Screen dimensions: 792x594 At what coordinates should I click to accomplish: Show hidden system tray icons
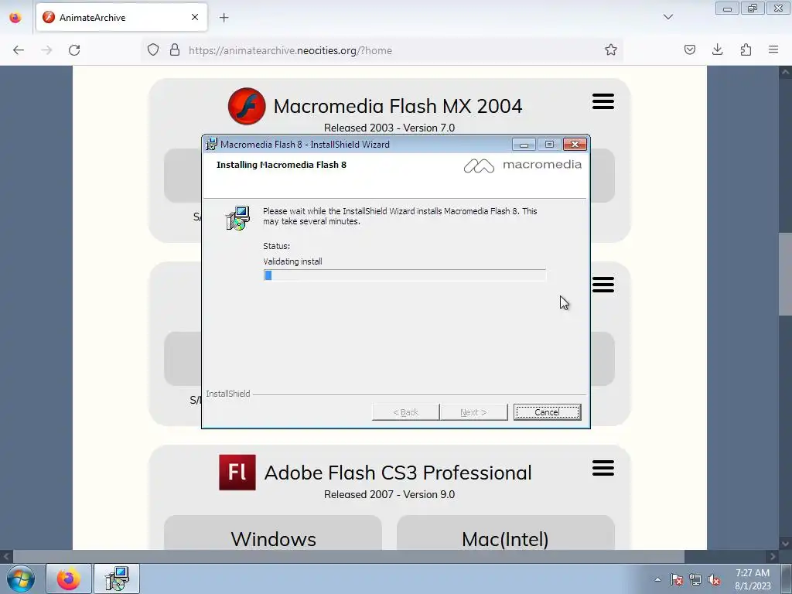point(657,579)
